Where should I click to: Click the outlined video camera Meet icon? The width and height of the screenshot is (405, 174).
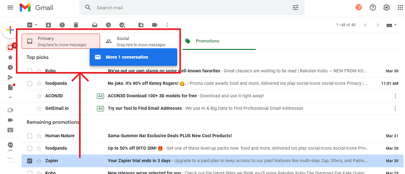coord(10,110)
